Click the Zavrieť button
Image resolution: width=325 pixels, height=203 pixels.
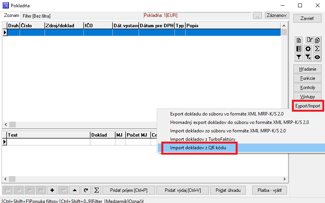tap(307, 18)
